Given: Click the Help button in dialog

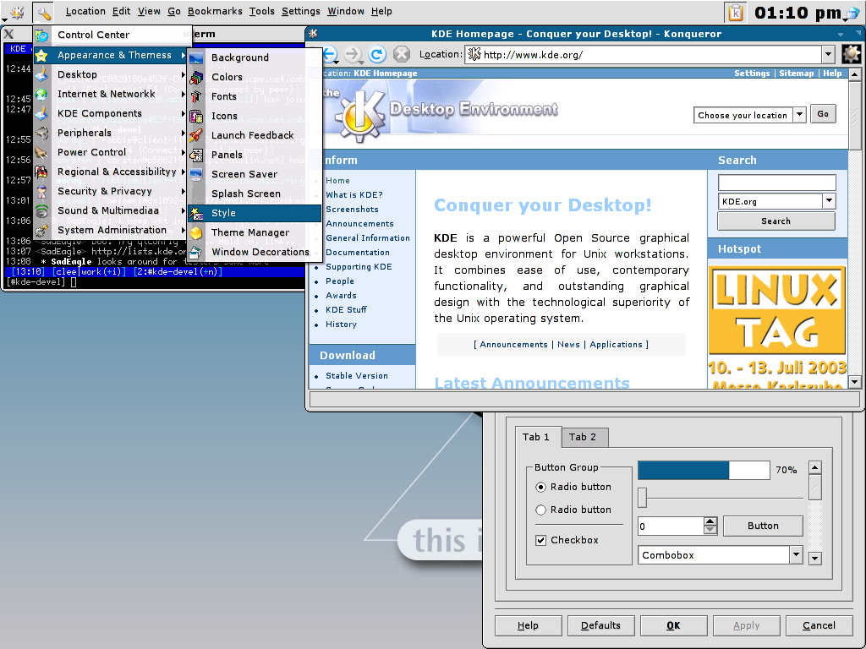Looking at the screenshot, I should coord(528,625).
